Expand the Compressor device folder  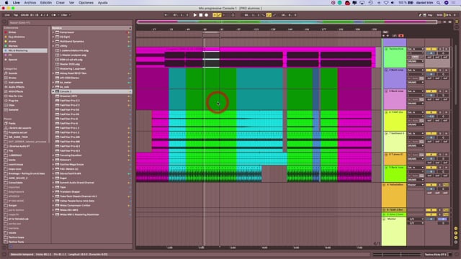[53, 32]
